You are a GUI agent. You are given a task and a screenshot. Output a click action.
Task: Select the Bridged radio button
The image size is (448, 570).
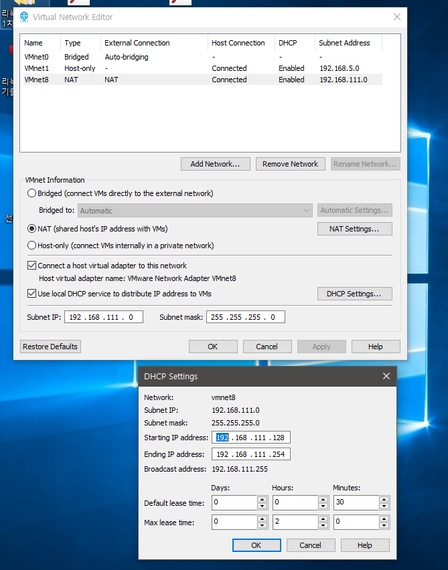[31, 193]
